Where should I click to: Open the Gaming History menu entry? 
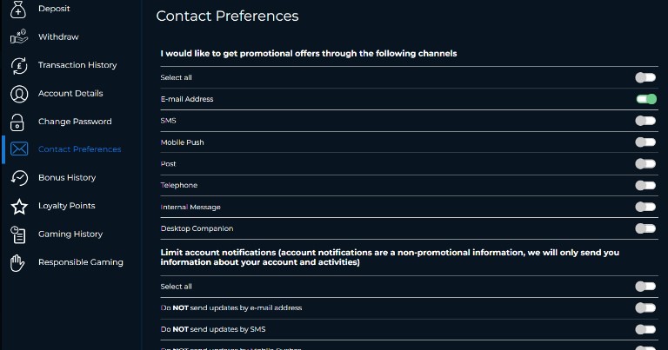coord(70,234)
